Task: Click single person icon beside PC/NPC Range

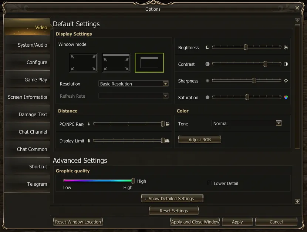Action: (x=89, y=124)
